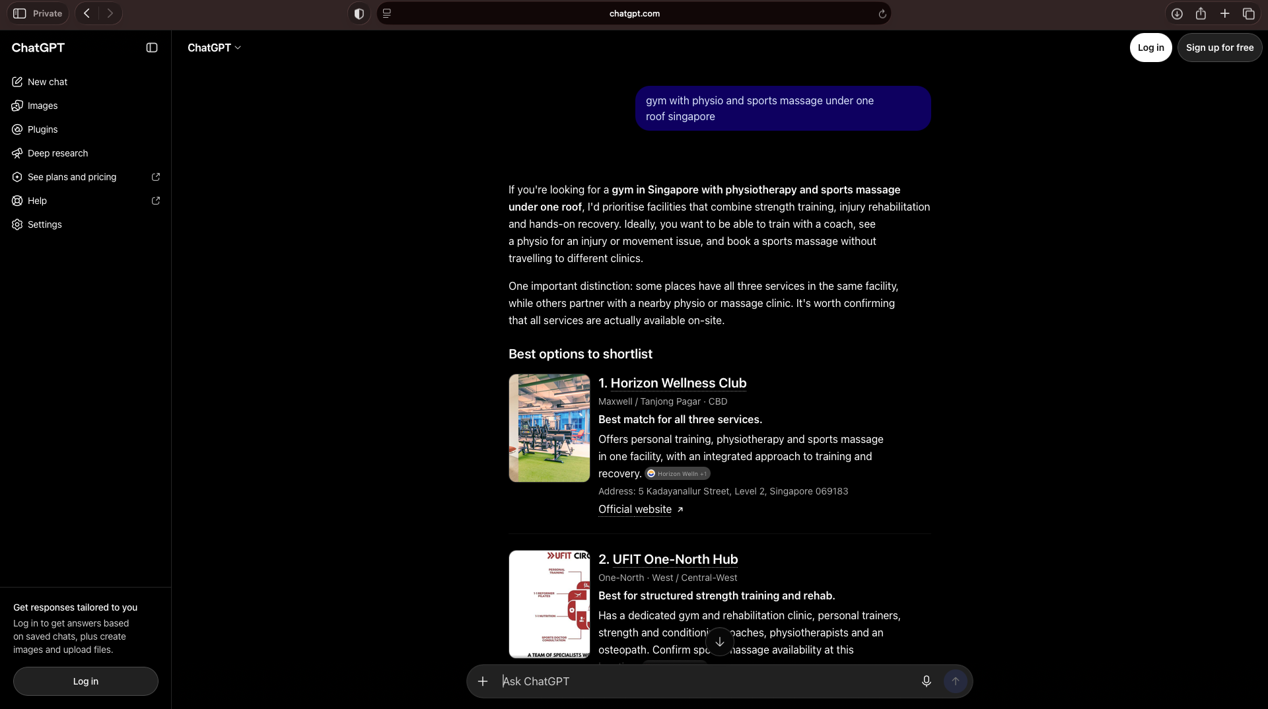The width and height of the screenshot is (1268, 709).
Task: Click Sign up for free
Action: click(1219, 48)
